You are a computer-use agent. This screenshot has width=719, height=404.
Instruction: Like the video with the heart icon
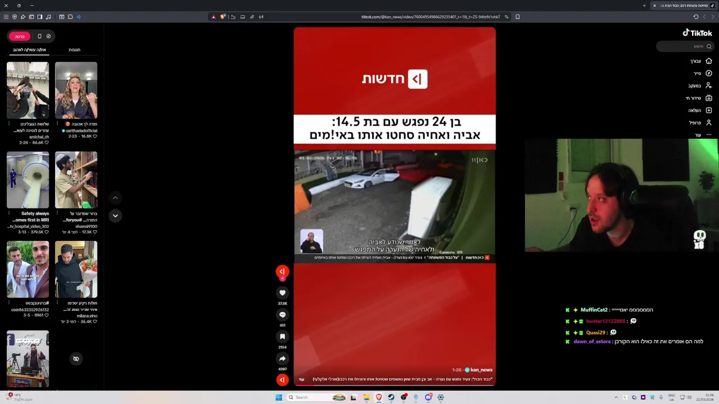(283, 292)
